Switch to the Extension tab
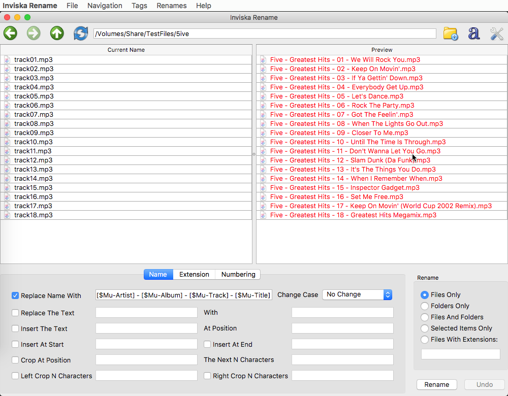This screenshot has height=396, width=508. pyautogui.click(x=194, y=274)
